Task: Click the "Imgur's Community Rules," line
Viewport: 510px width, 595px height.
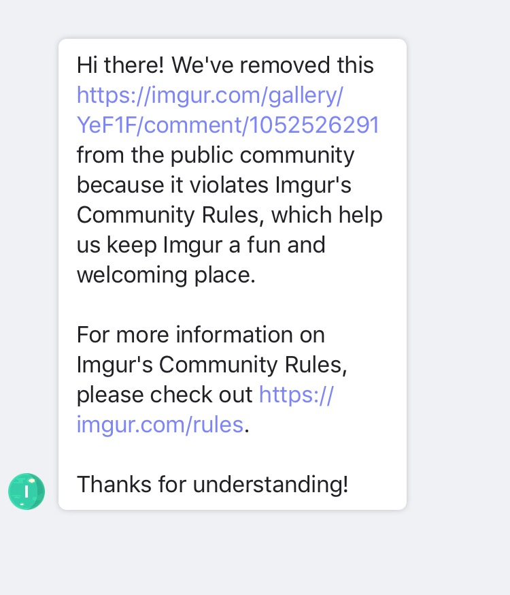Action: 211,365
